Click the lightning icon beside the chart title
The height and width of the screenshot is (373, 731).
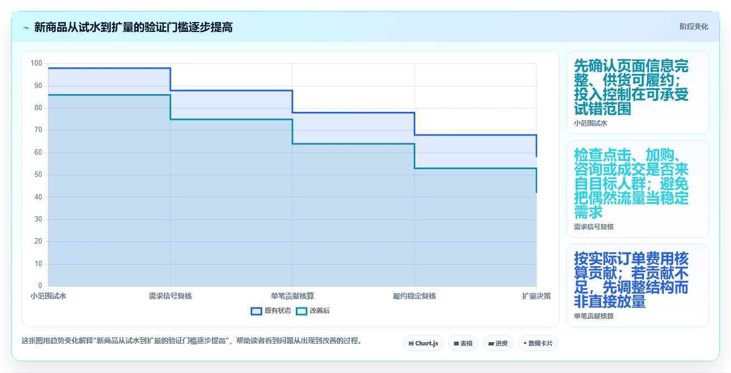pos(26,28)
